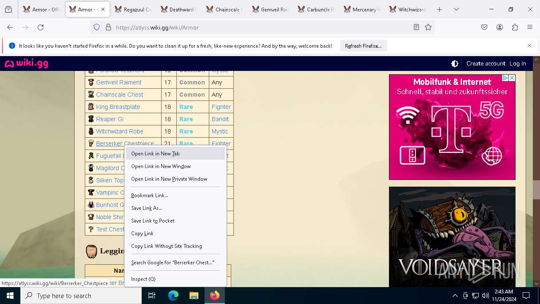Open Windows Start menu

coord(10,296)
